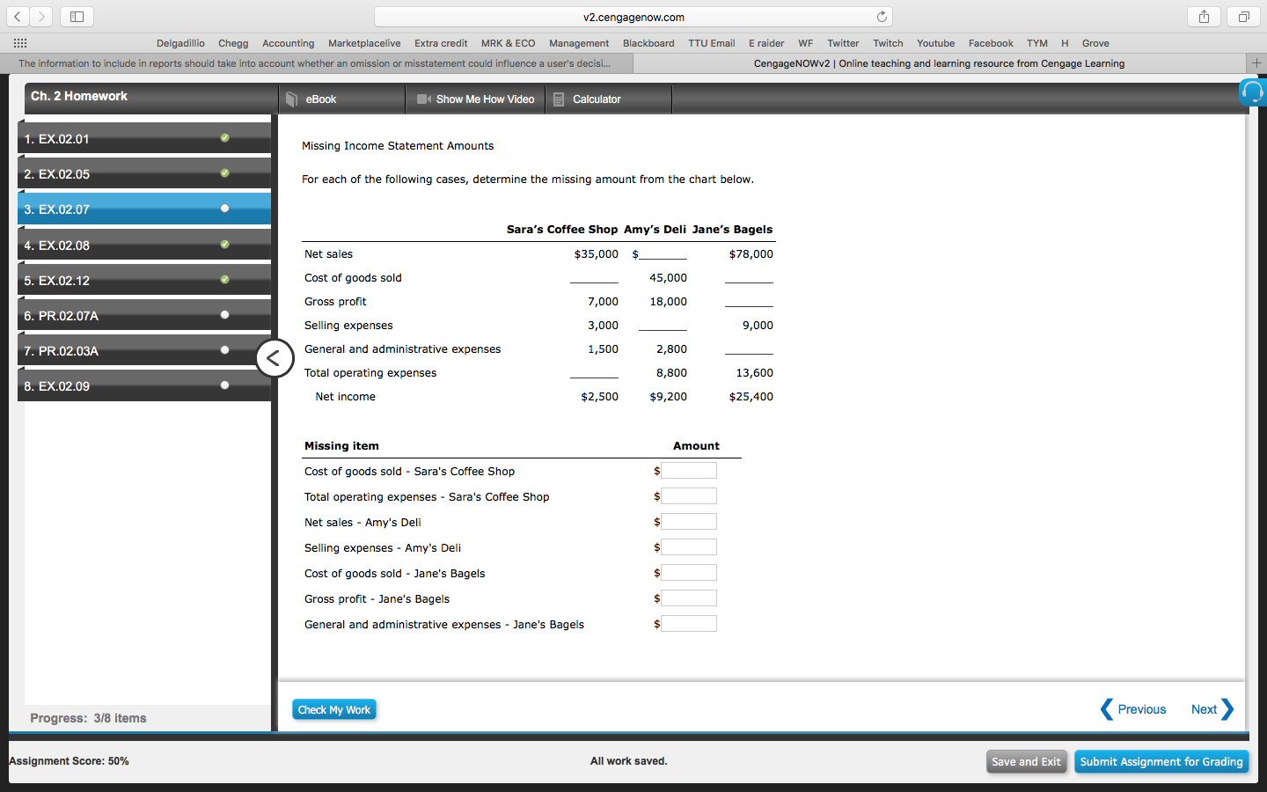Open the browser share icon

(1203, 16)
